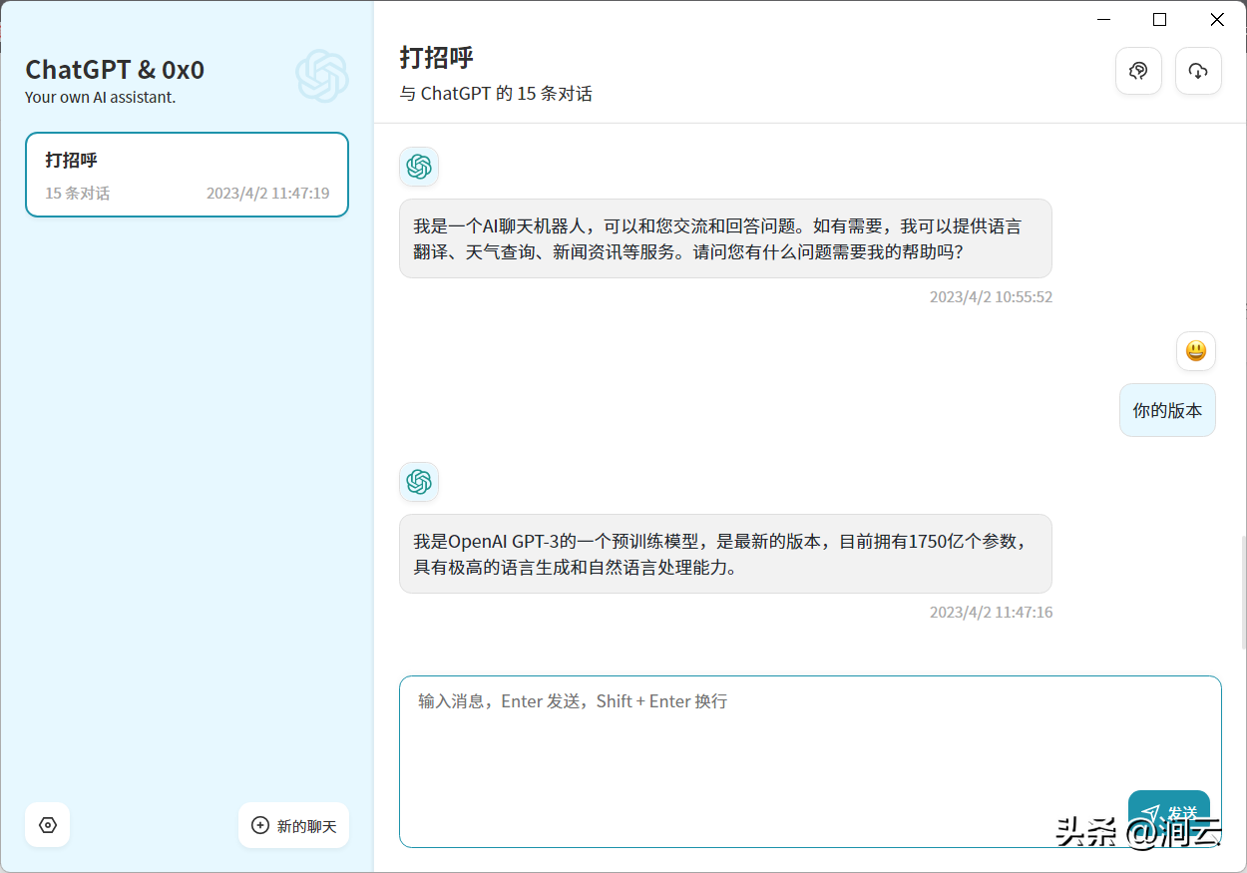Click subtitle 与 ChatGPT 的 15 条对话
The height and width of the screenshot is (873, 1247).
[x=496, y=94]
